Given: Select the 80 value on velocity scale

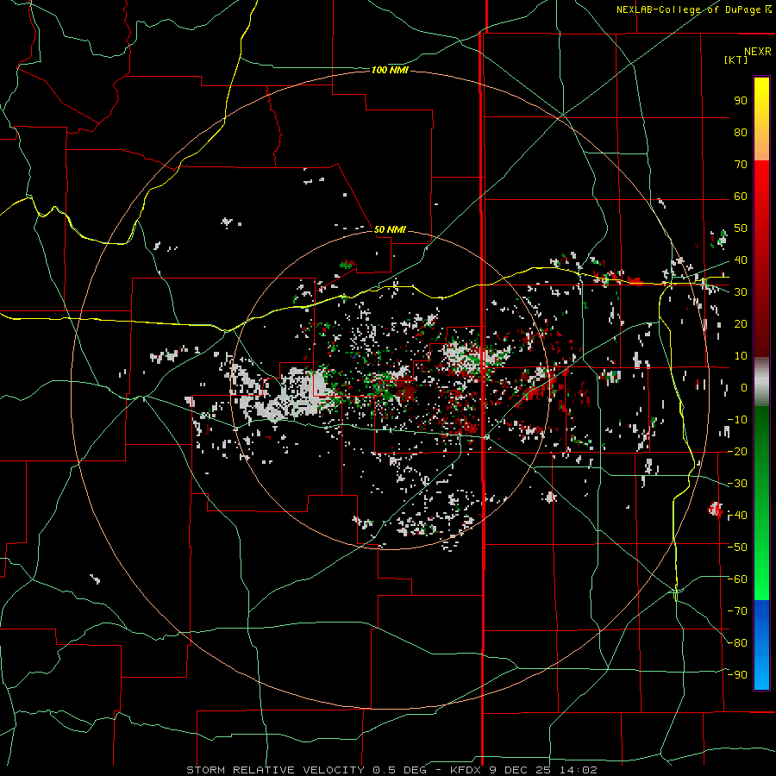Looking at the screenshot, I should click(741, 132).
